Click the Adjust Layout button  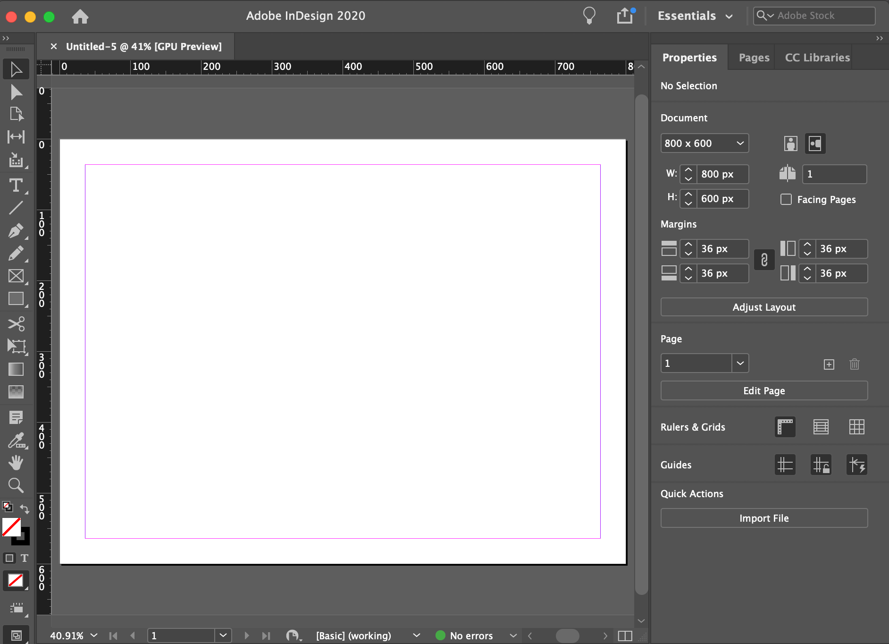[764, 307]
